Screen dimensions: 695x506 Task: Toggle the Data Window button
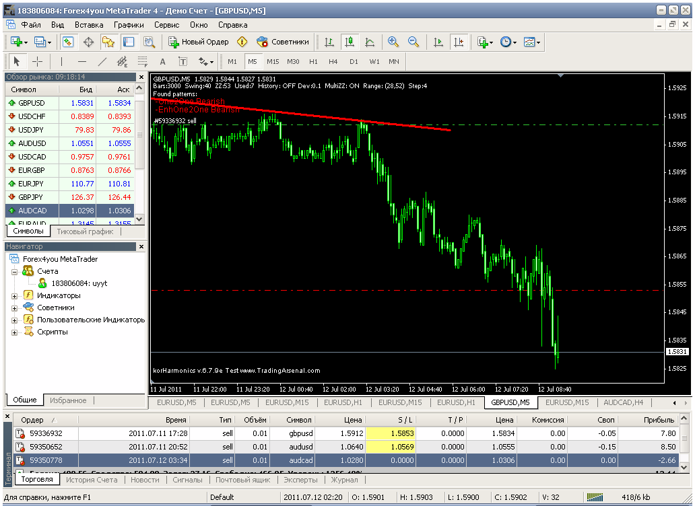tap(88, 42)
